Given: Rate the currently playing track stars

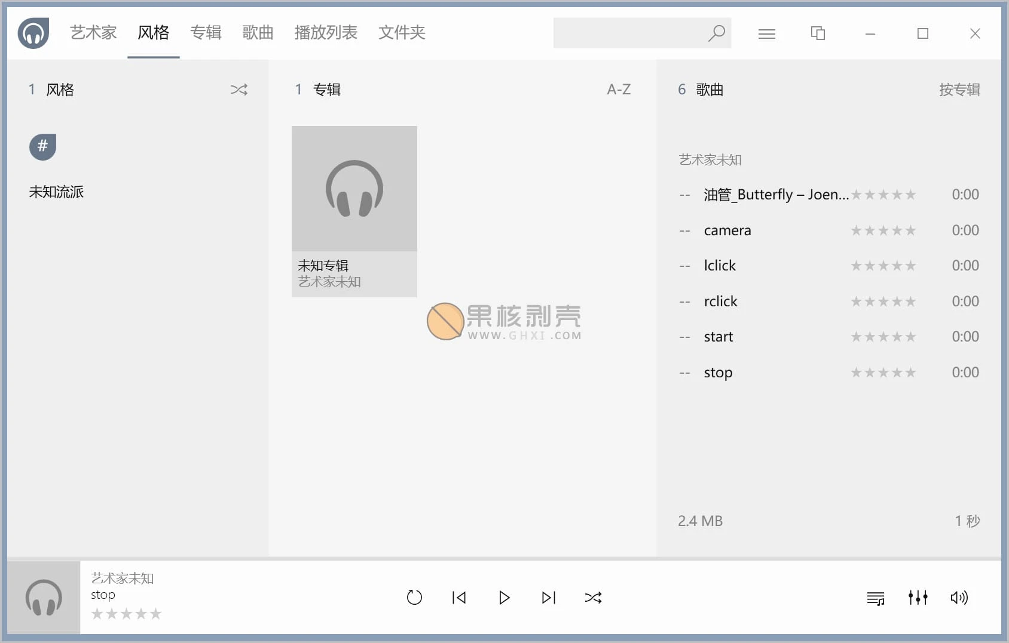Looking at the screenshot, I should [126, 614].
